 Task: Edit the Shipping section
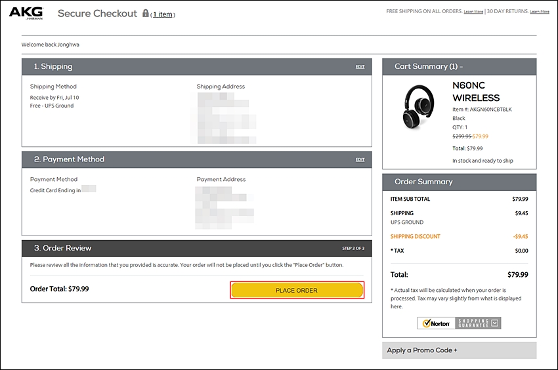(360, 67)
